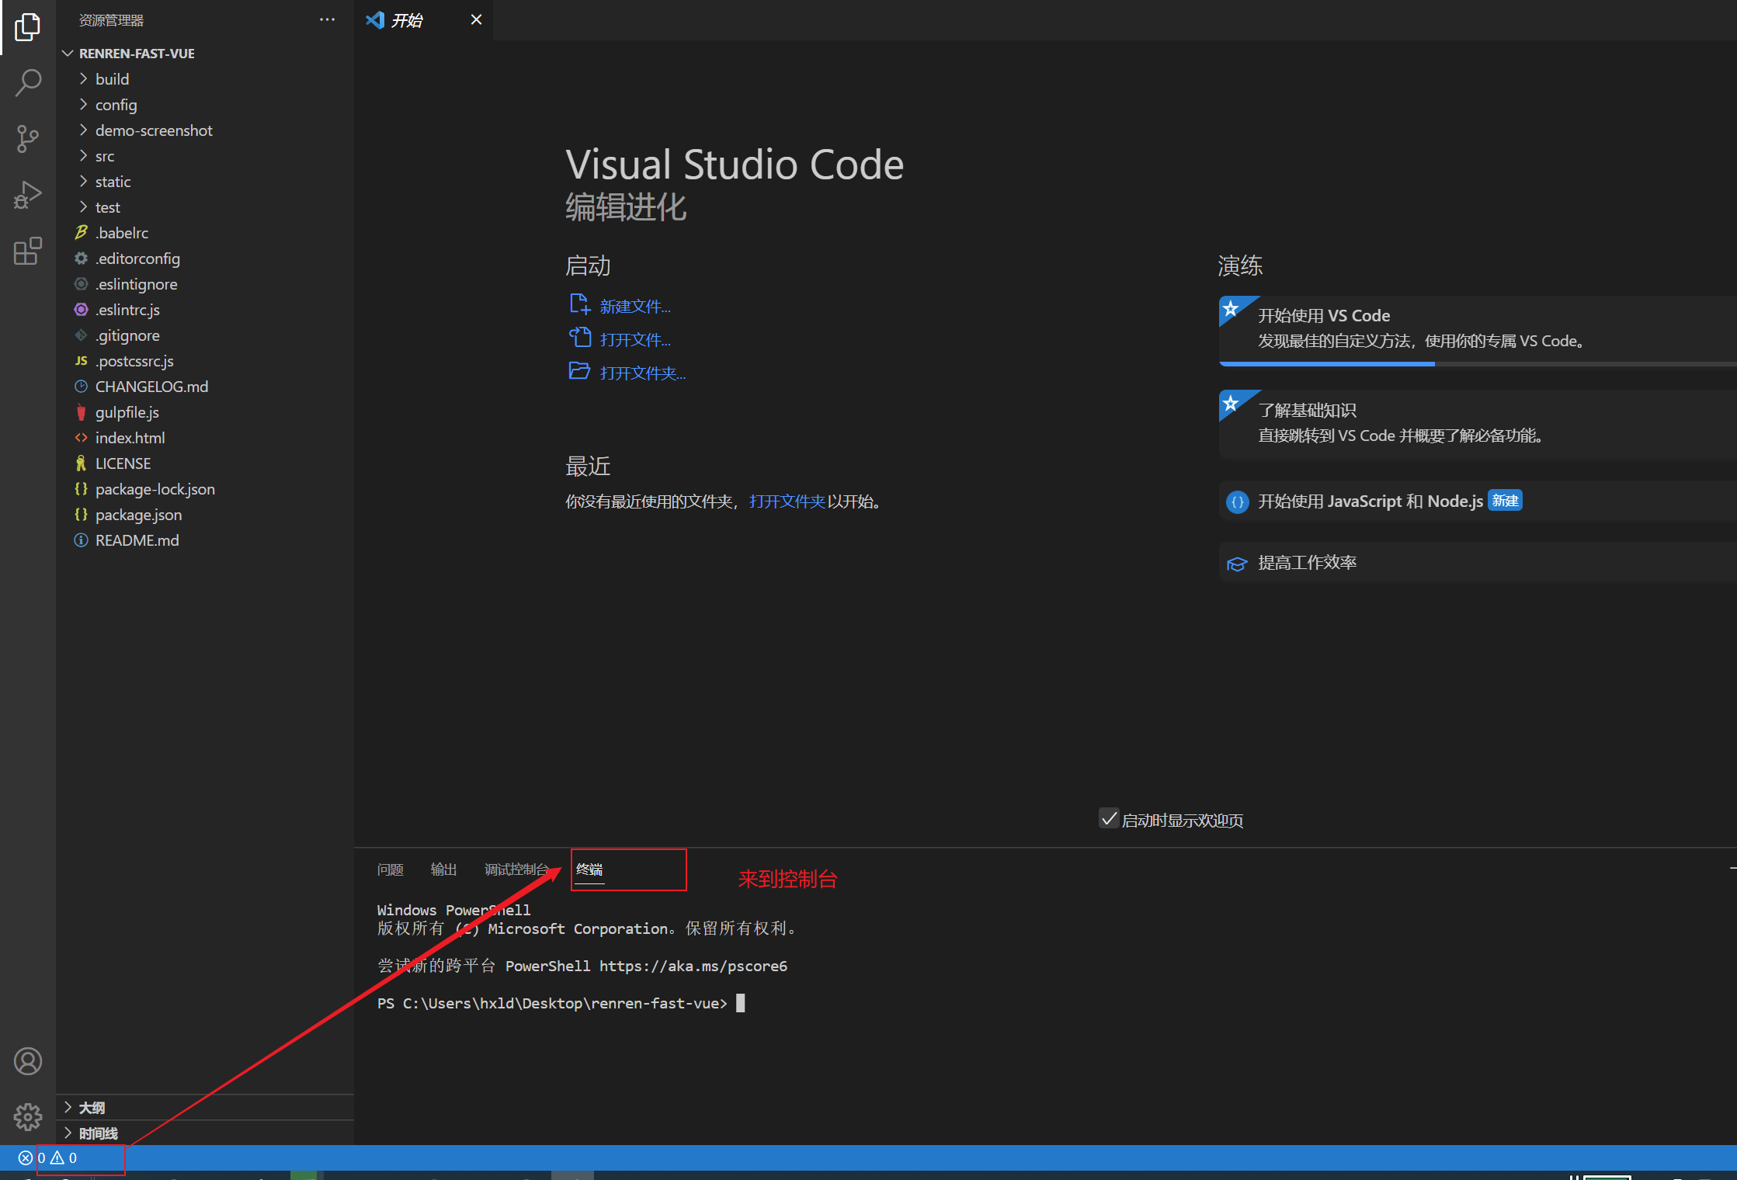Screen dimensions: 1737x1180
Task: Collapse the RENREN-FAST-VUE root folder
Action: pos(137,54)
